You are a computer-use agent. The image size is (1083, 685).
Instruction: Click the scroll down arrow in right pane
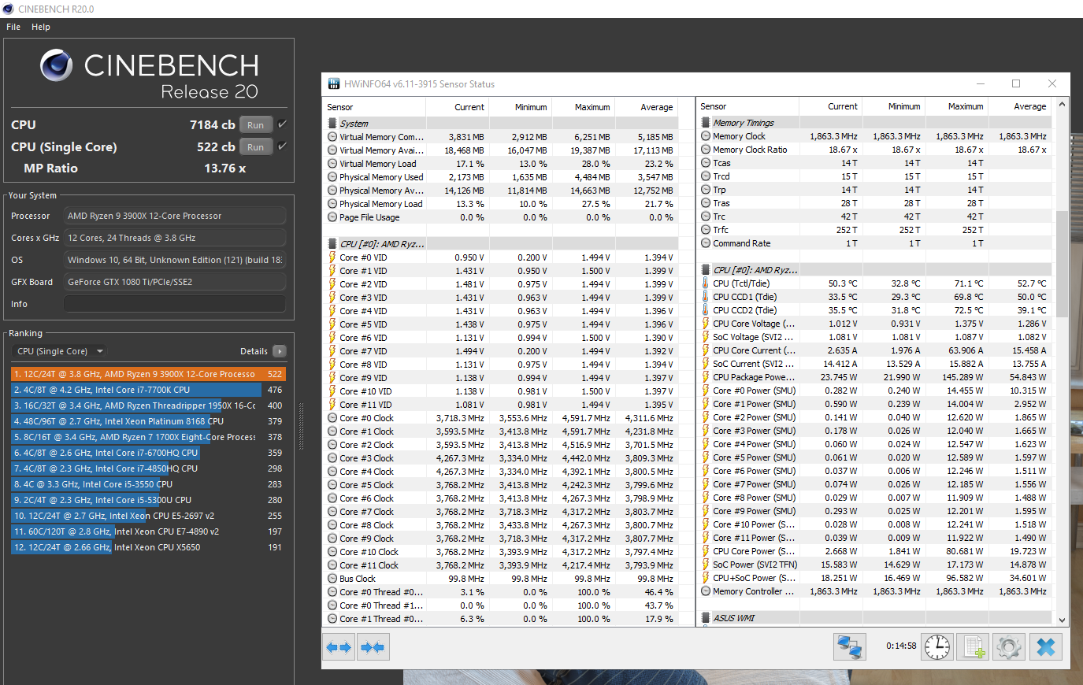point(1062,620)
